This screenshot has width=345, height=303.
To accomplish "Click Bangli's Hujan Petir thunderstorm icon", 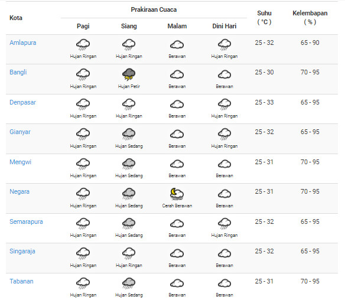I will pos(129,74).
